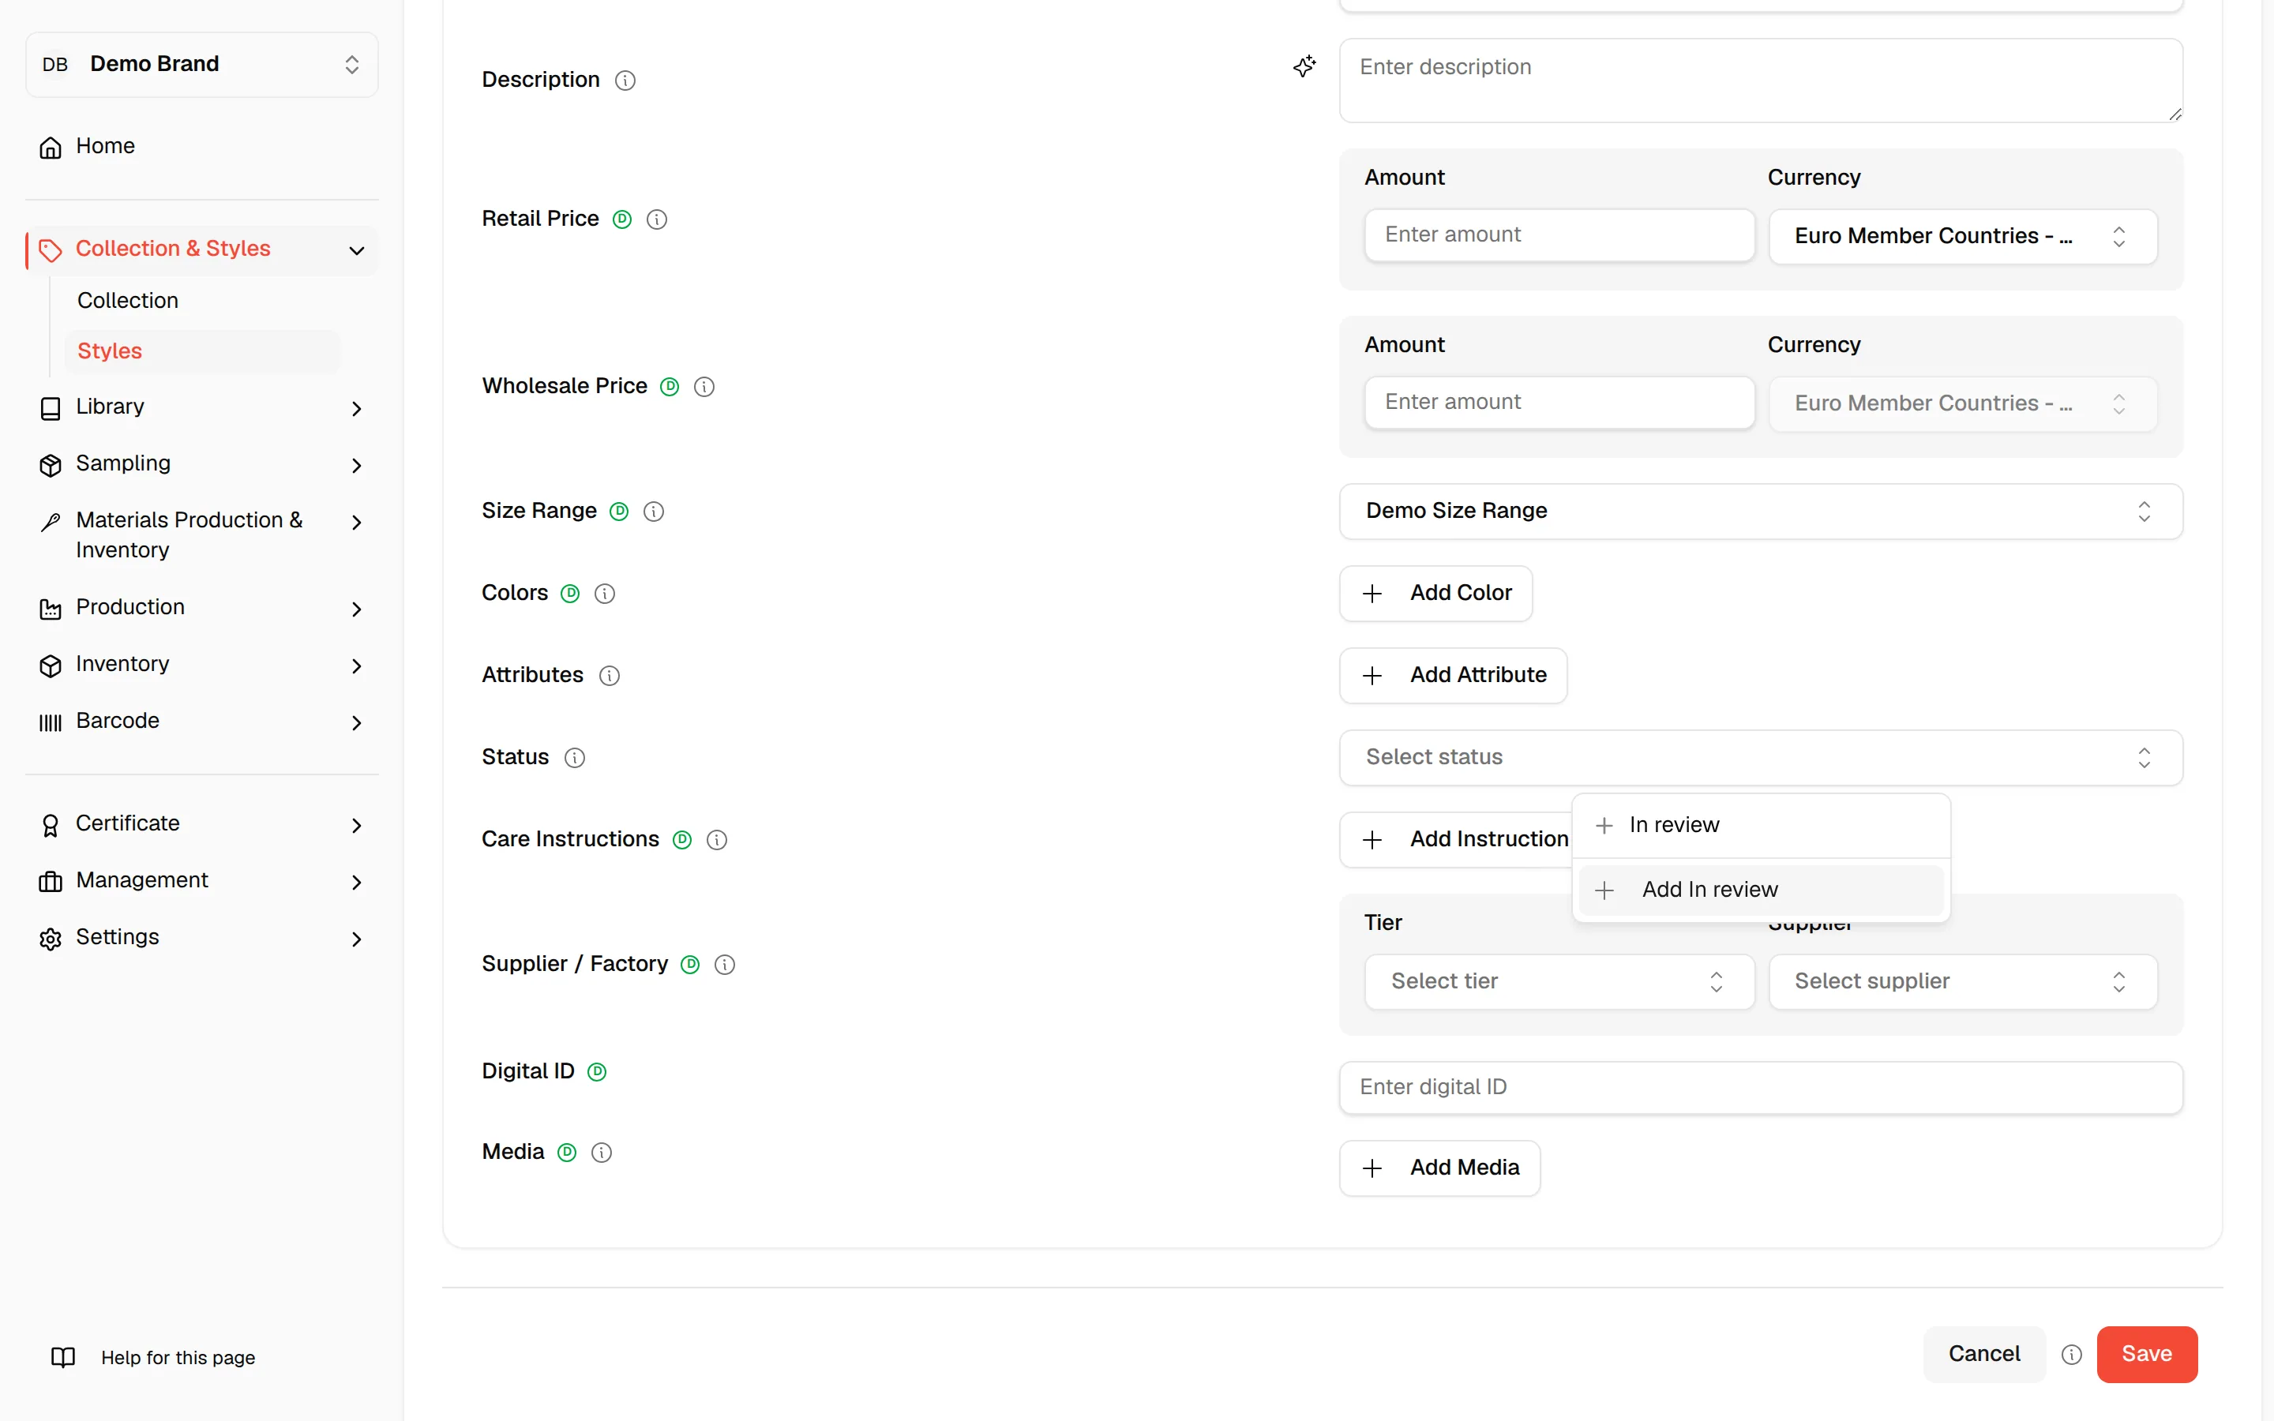Click the book icon for page help

(x=63, y=1357)
